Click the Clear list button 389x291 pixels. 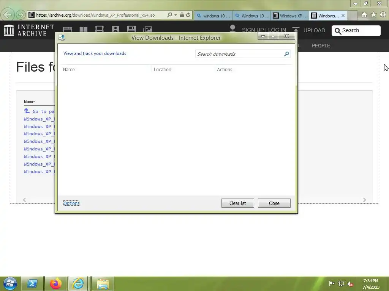coord(238,203)
